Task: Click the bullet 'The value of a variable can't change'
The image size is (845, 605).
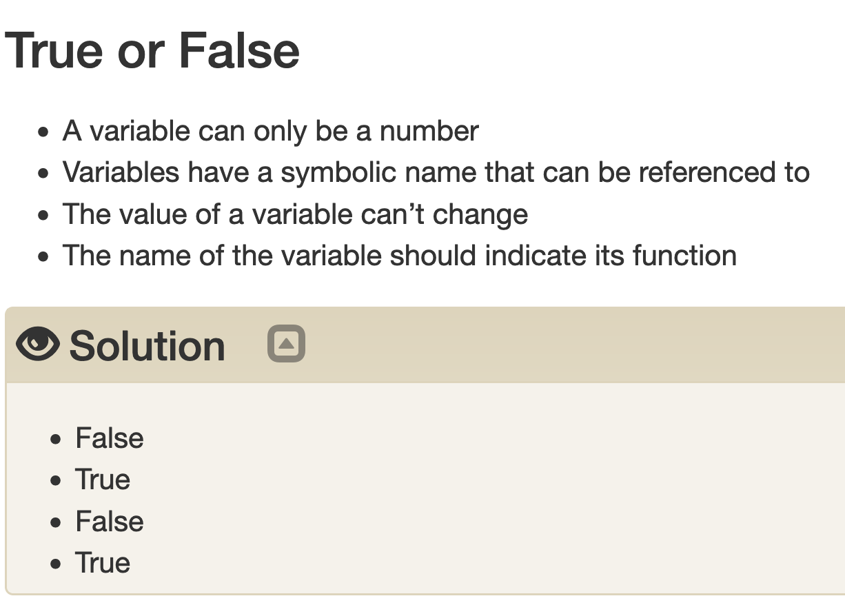Action: (x=295, y=214)
